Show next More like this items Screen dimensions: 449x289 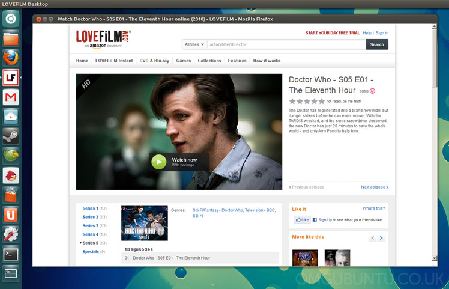(x=381, y=238)
